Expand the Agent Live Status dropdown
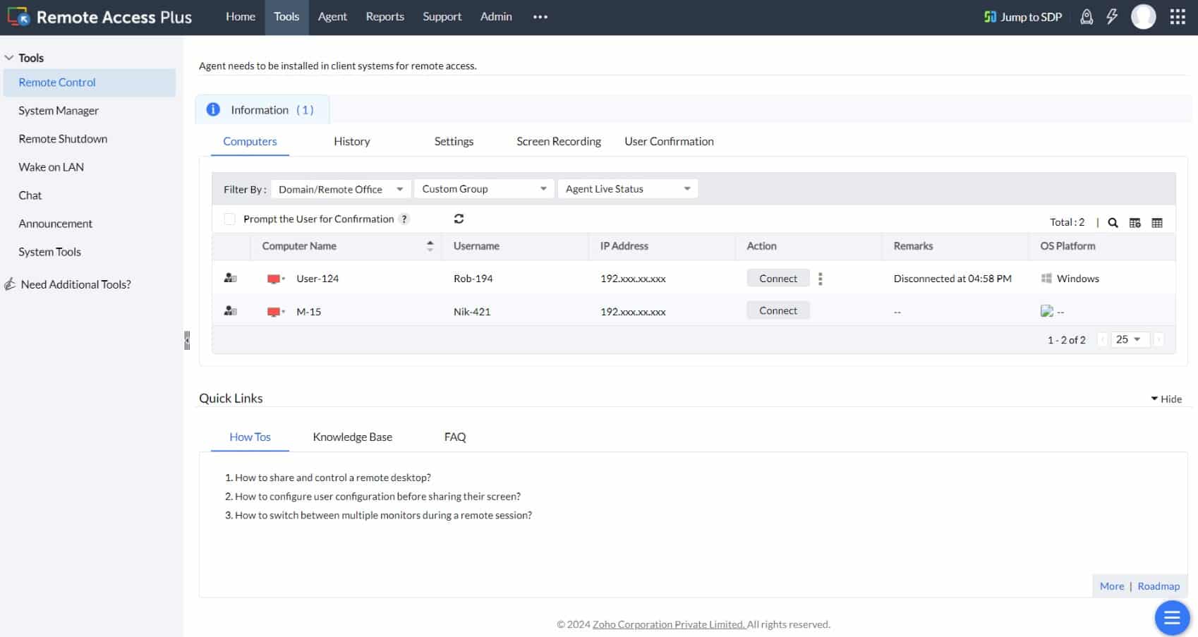Image resolution: width=1198 pixels, height=637 pixels. (x=627, y=188)
